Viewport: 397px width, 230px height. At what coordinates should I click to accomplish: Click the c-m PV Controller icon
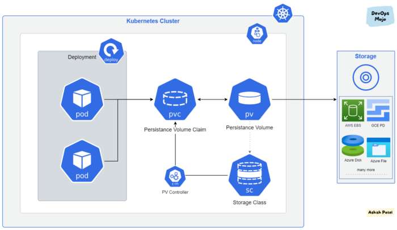175,176
